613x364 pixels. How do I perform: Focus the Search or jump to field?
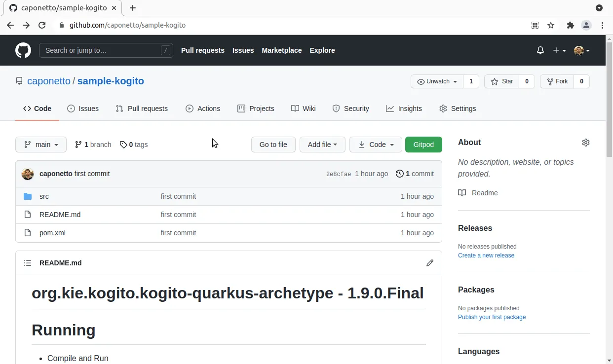coord(106,50)
